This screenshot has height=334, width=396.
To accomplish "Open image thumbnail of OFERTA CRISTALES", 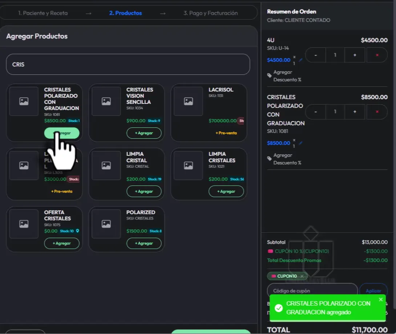I will coord(24,224).
